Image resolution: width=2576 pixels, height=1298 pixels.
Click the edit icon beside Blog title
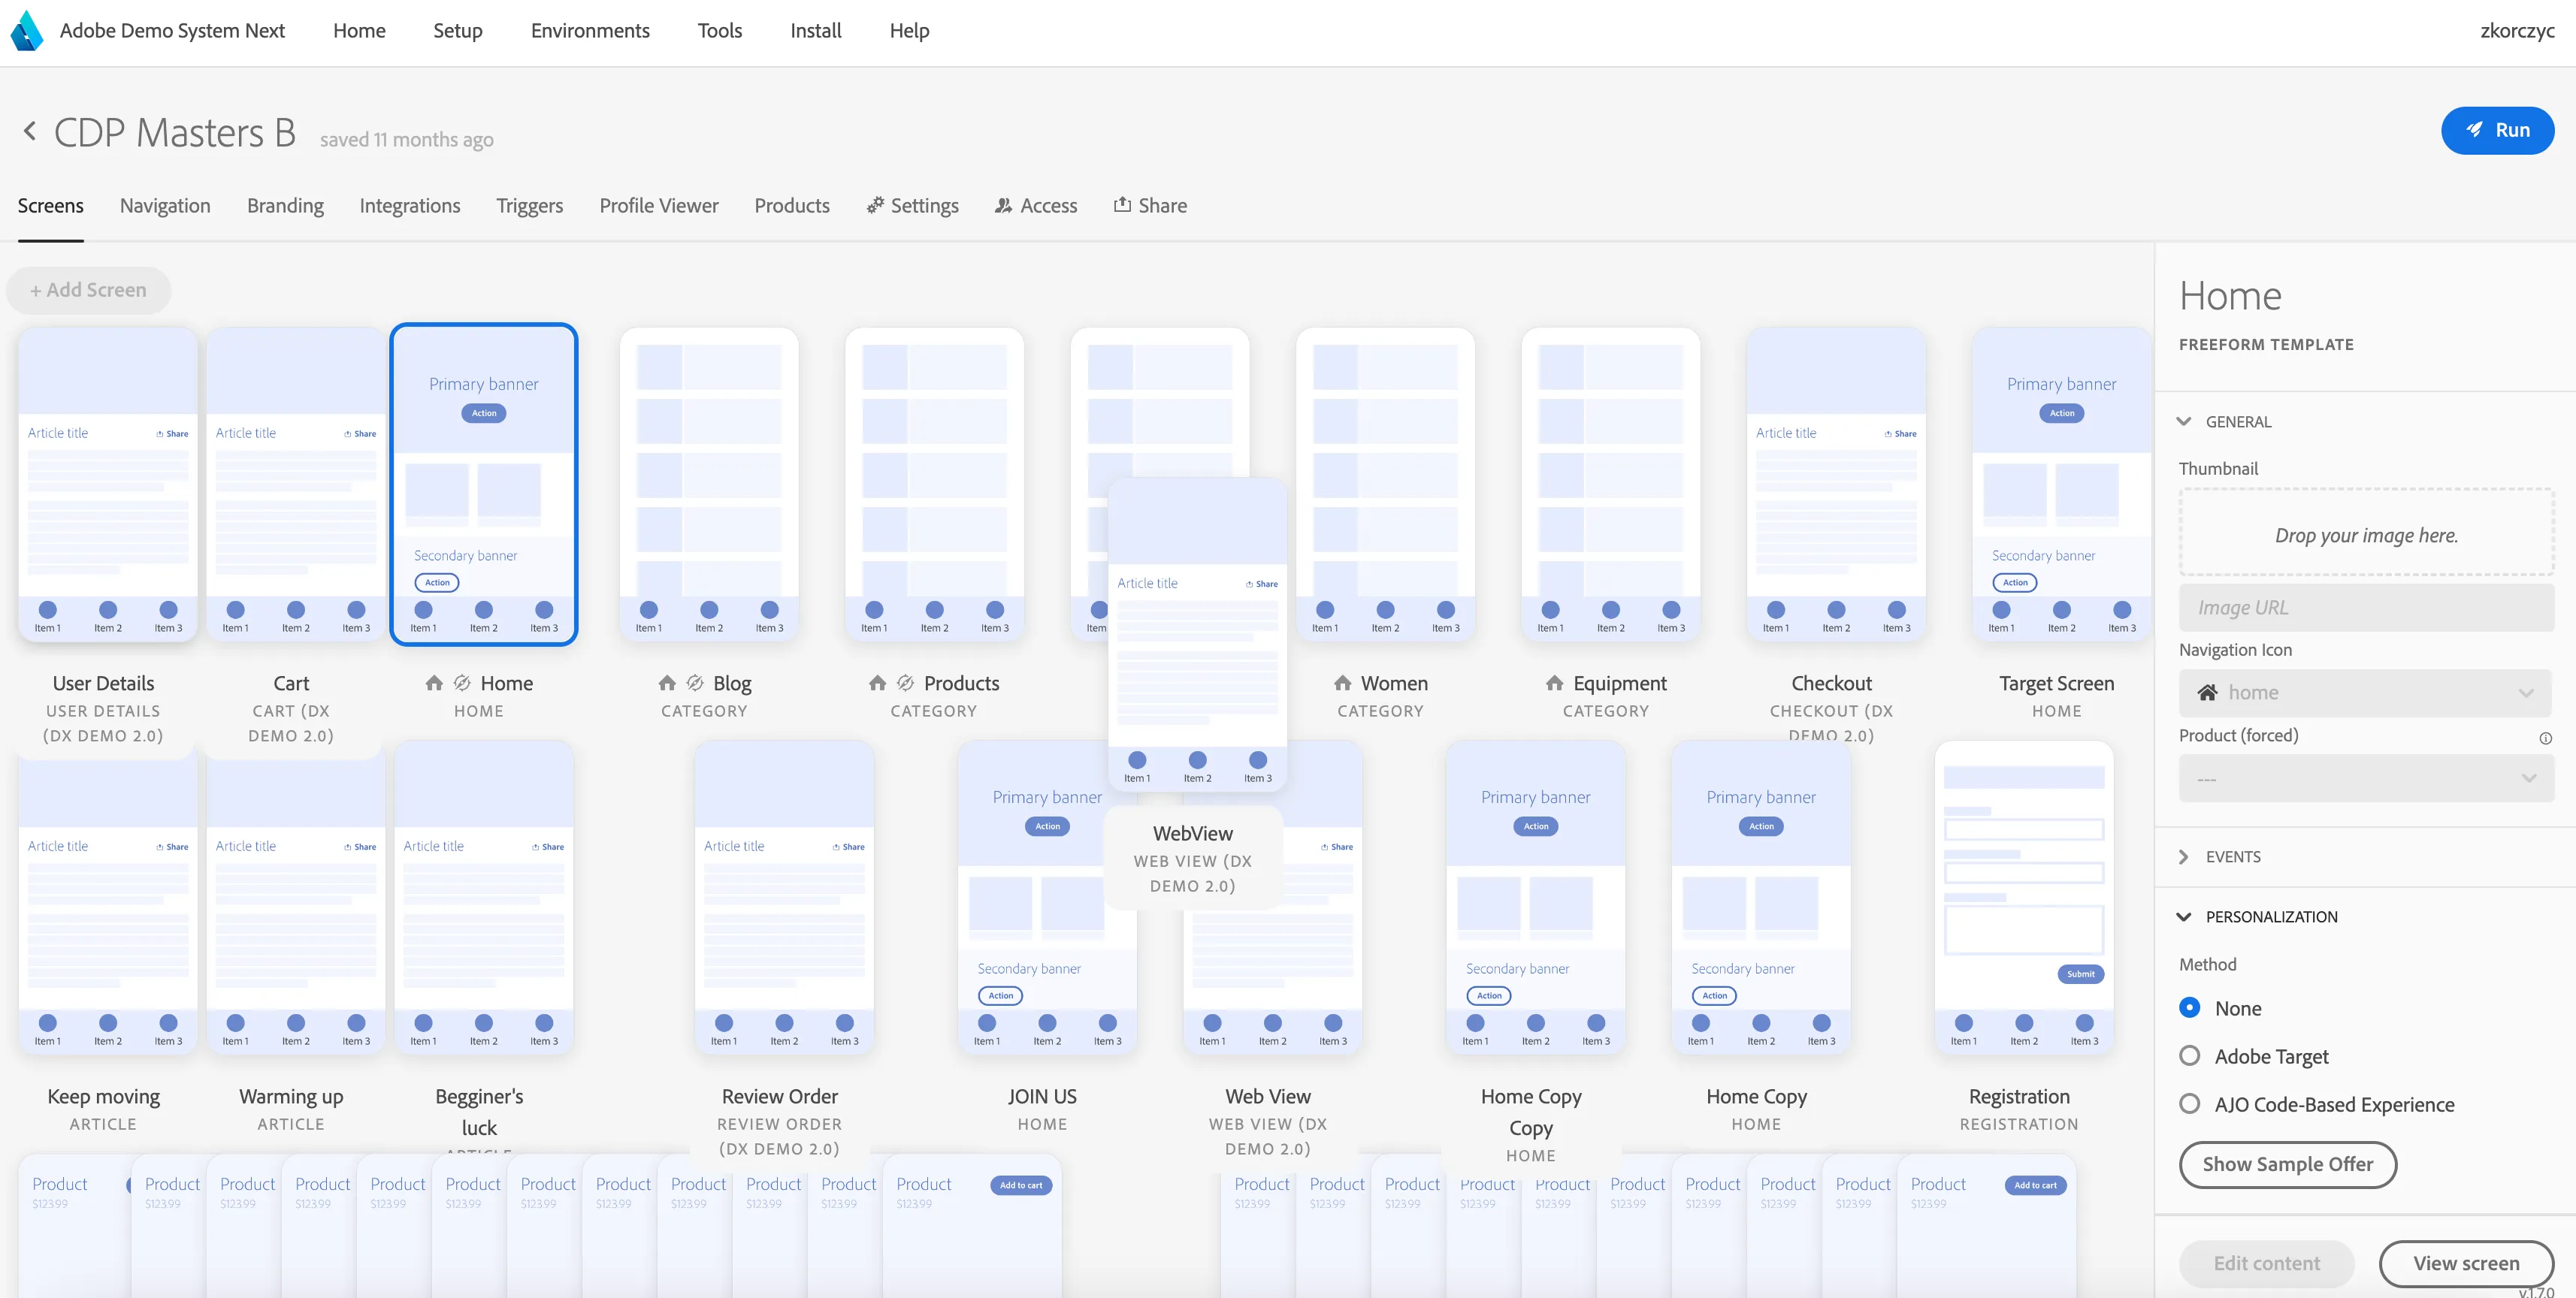tap(695, 683)
